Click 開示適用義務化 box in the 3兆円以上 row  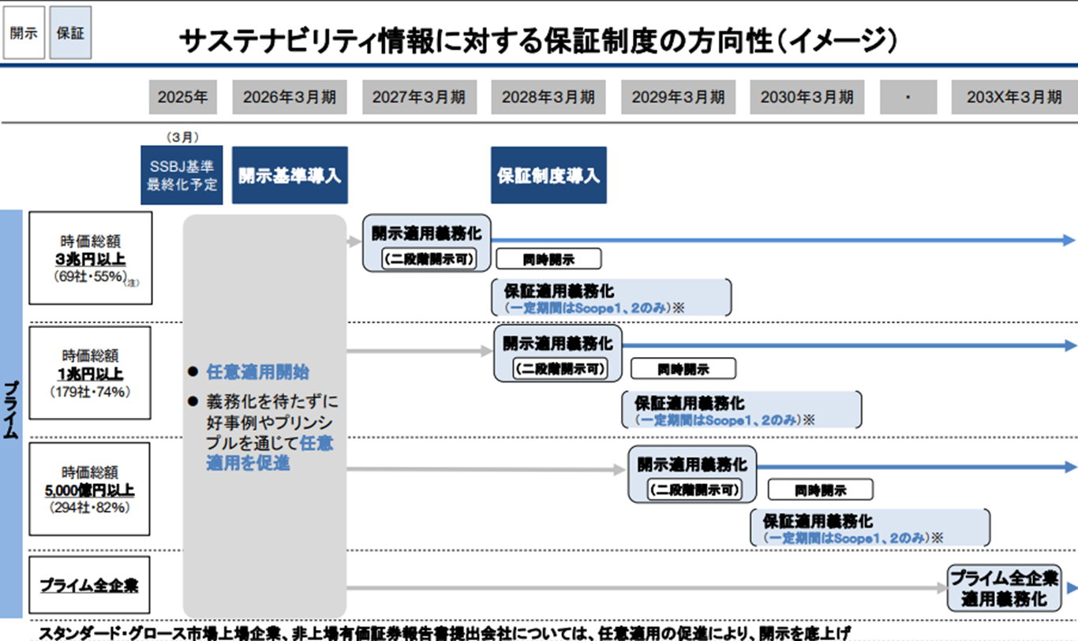pos(427,233)
